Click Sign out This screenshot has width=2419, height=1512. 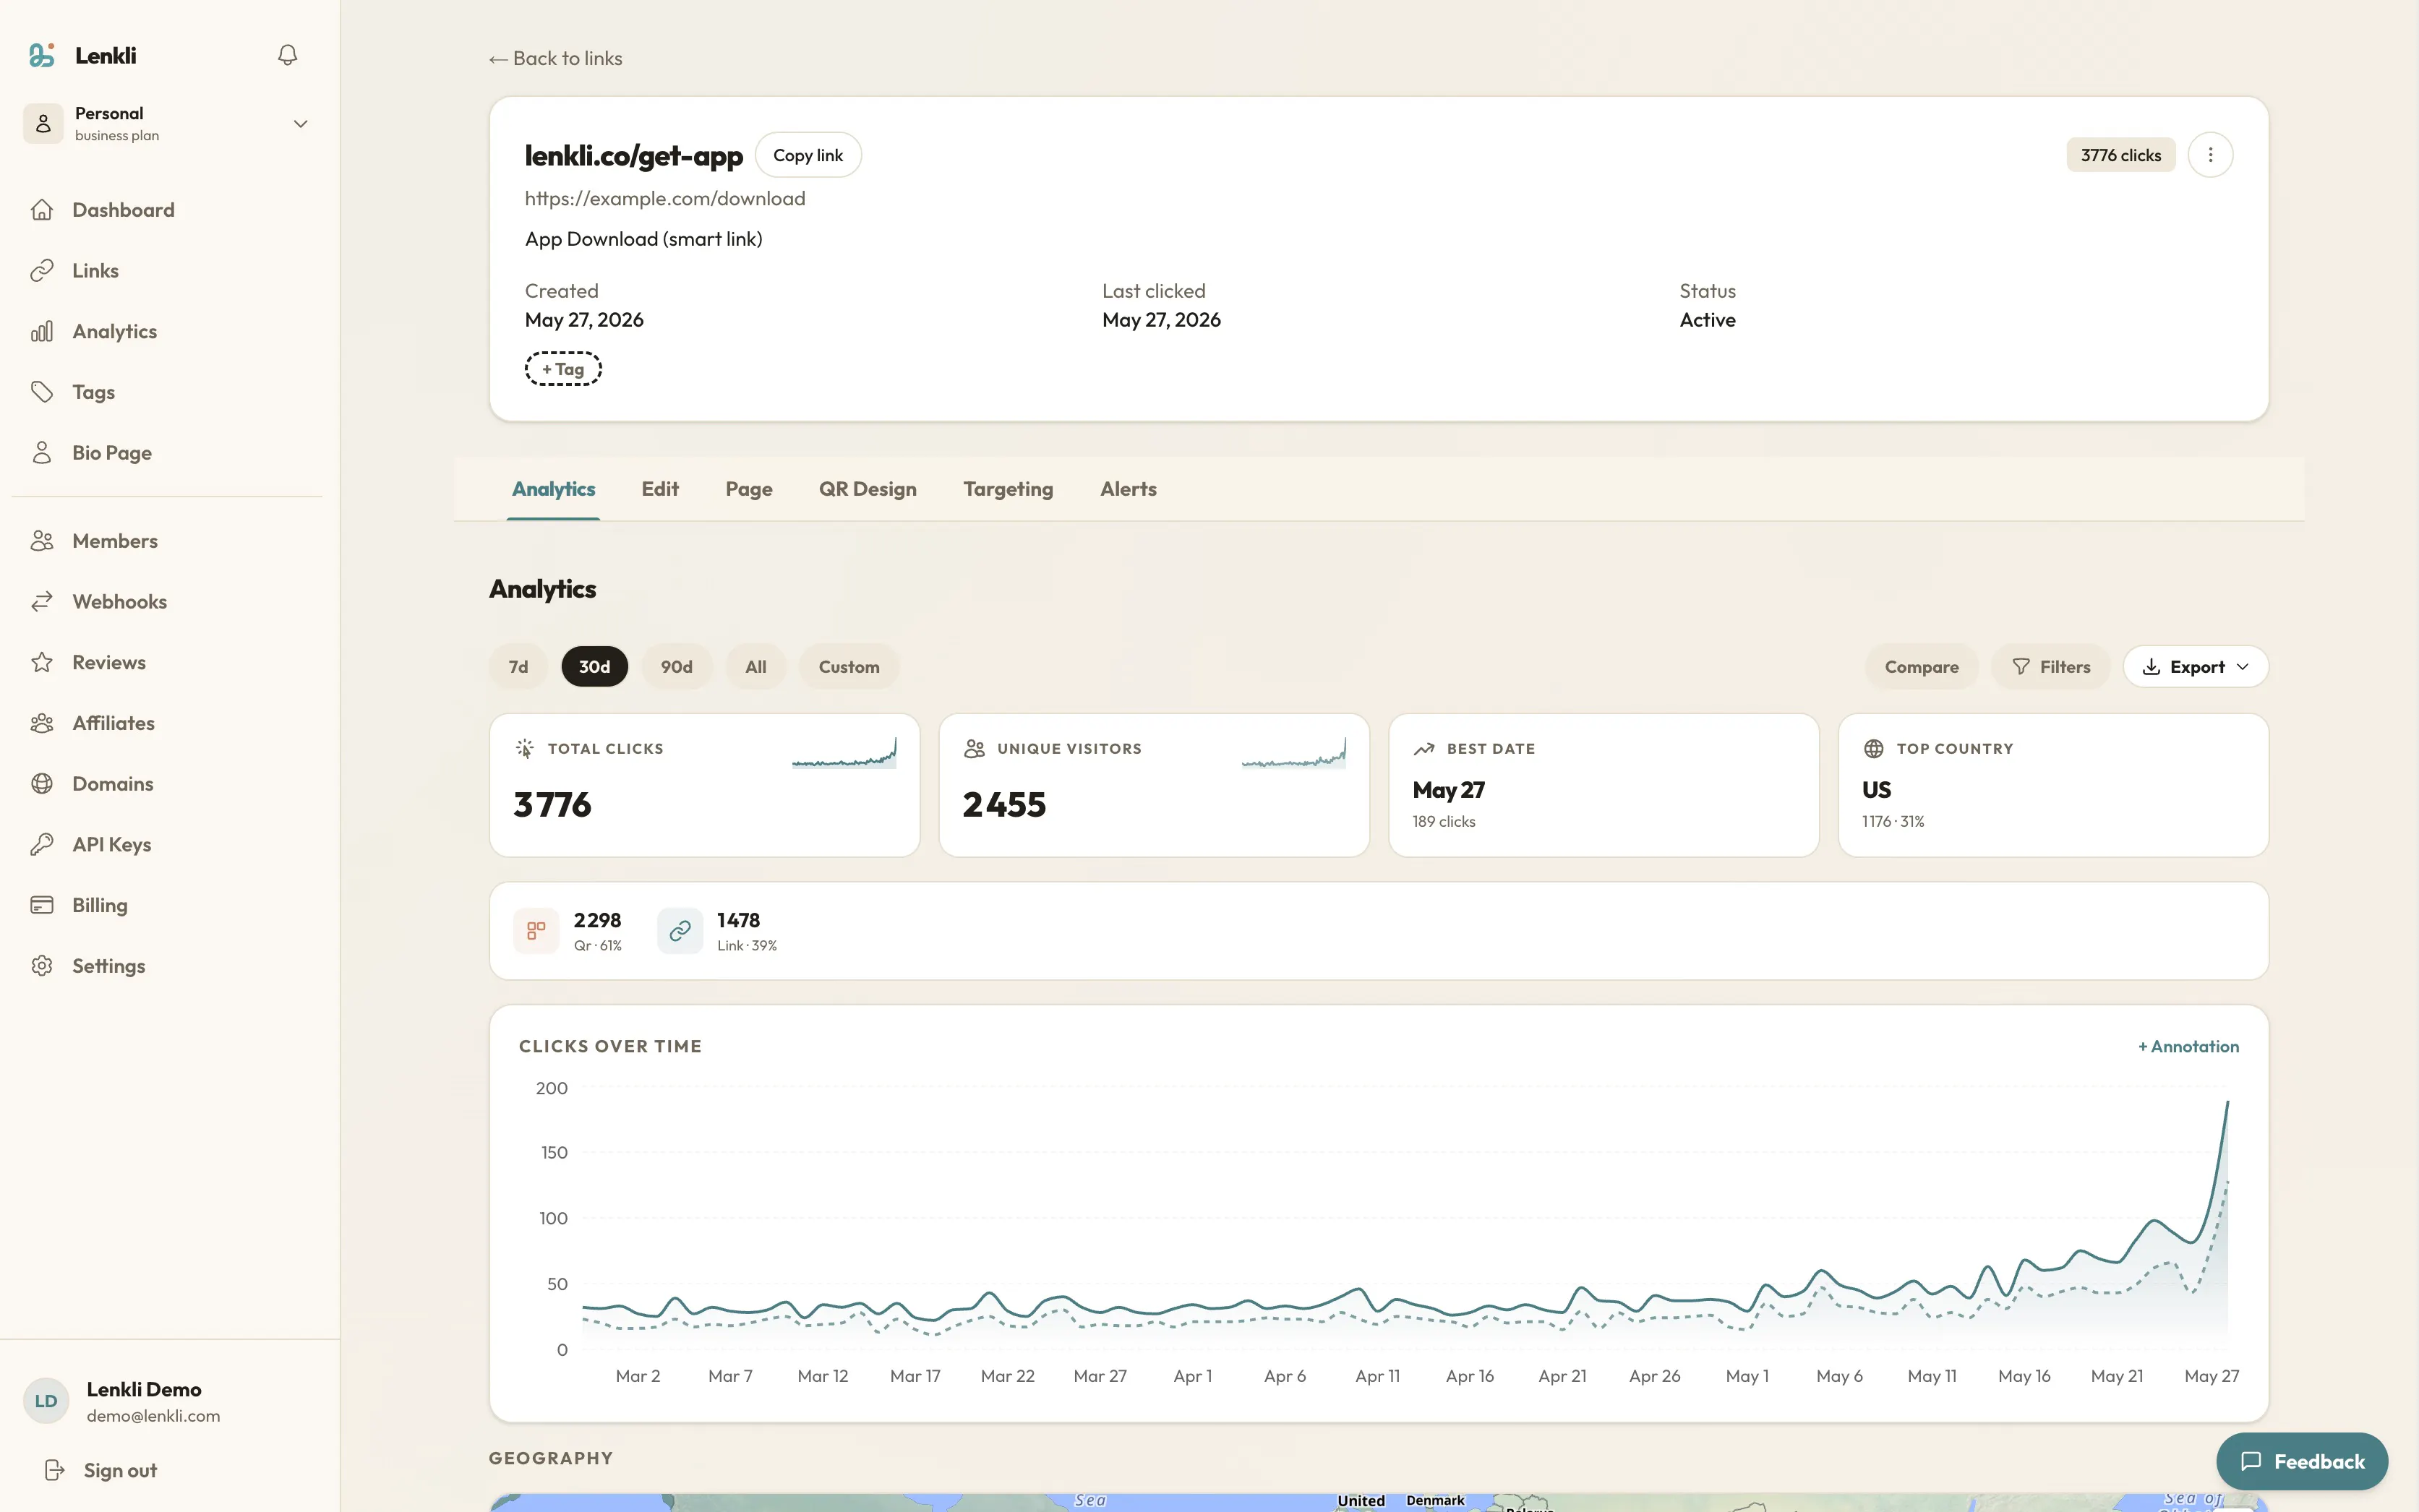click(120, 1470)
